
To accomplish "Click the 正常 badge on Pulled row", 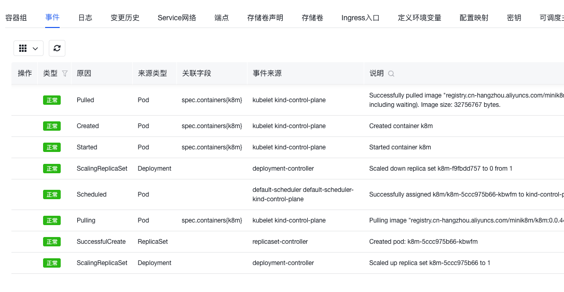I will tap(52, 100).
